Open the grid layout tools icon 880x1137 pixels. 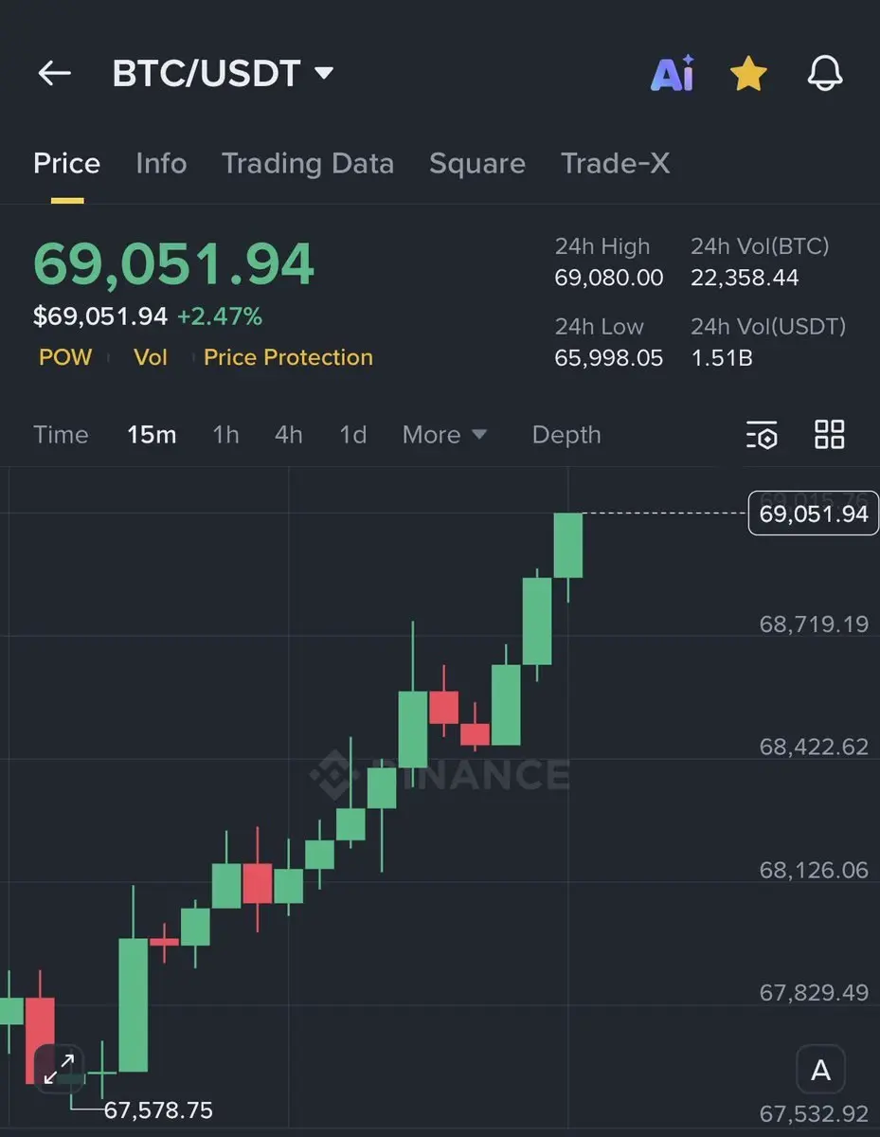(x=830, y=435)
